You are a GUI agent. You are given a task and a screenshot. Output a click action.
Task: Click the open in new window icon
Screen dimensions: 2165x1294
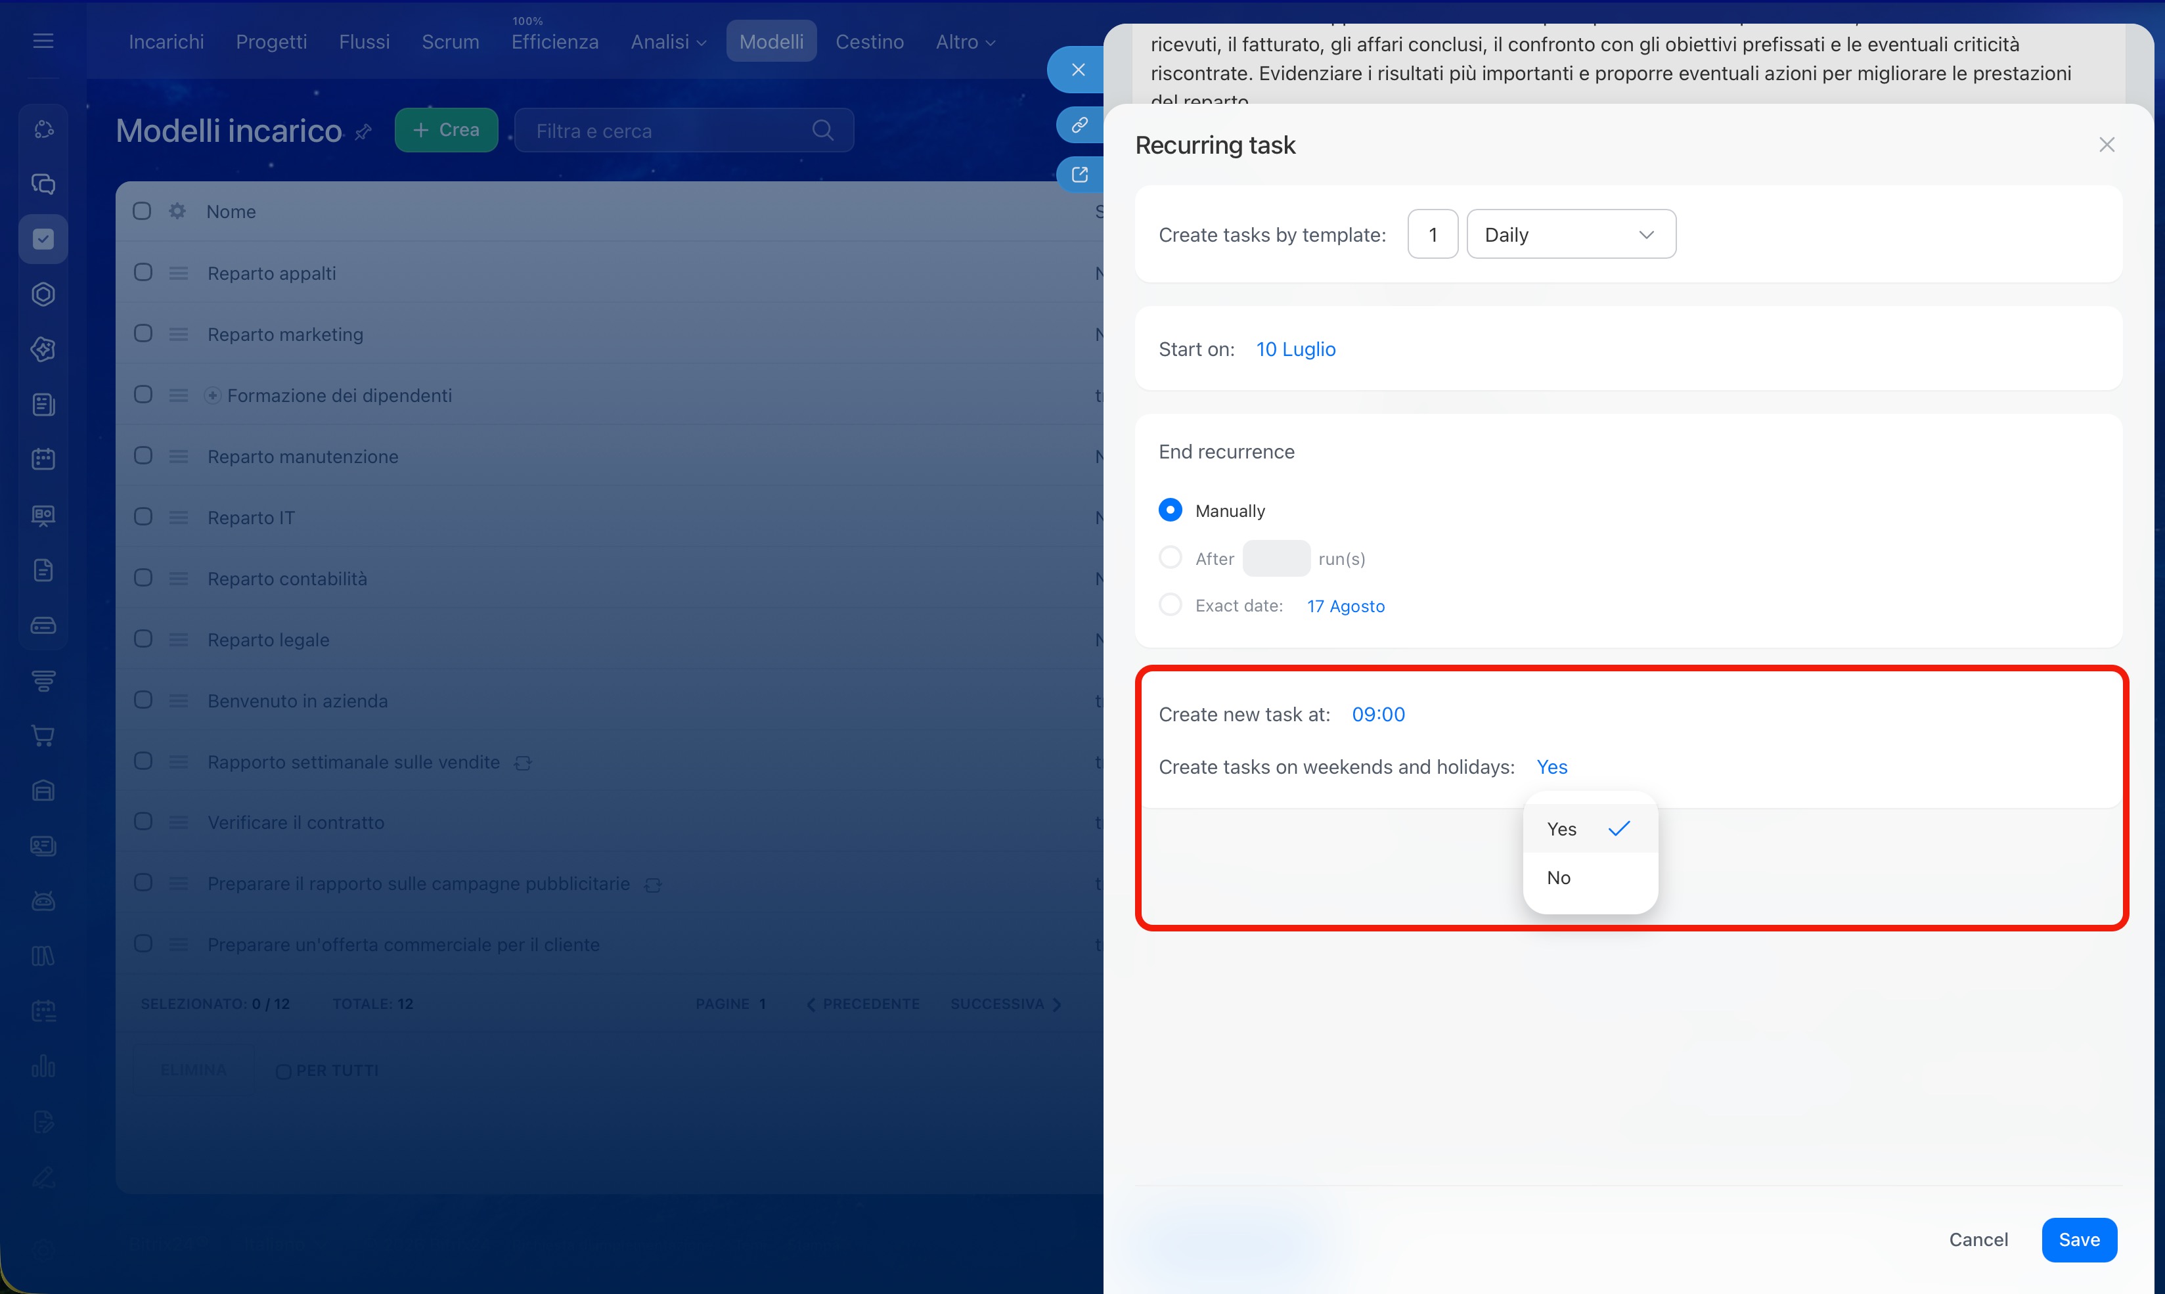click(1079, 174)
